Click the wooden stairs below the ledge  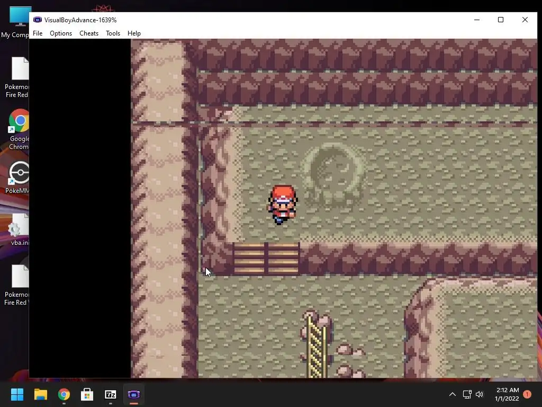266,259
